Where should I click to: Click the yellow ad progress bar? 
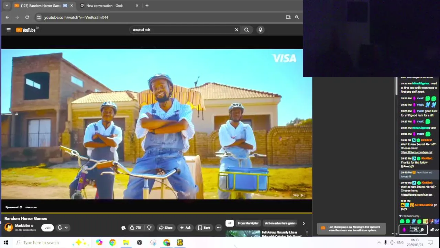[156, 213]
